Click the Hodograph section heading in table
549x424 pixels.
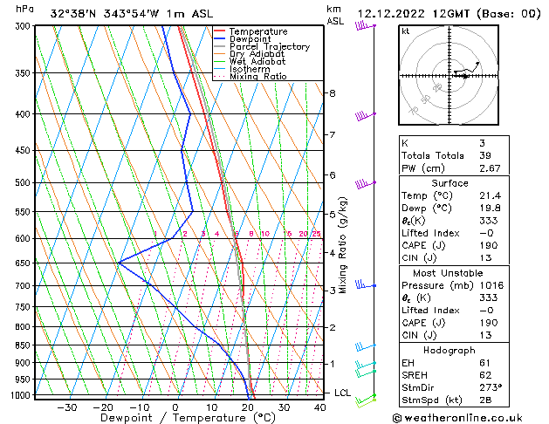pos(449,351)
